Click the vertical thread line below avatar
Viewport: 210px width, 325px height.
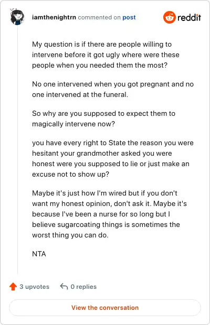[17, 149]
